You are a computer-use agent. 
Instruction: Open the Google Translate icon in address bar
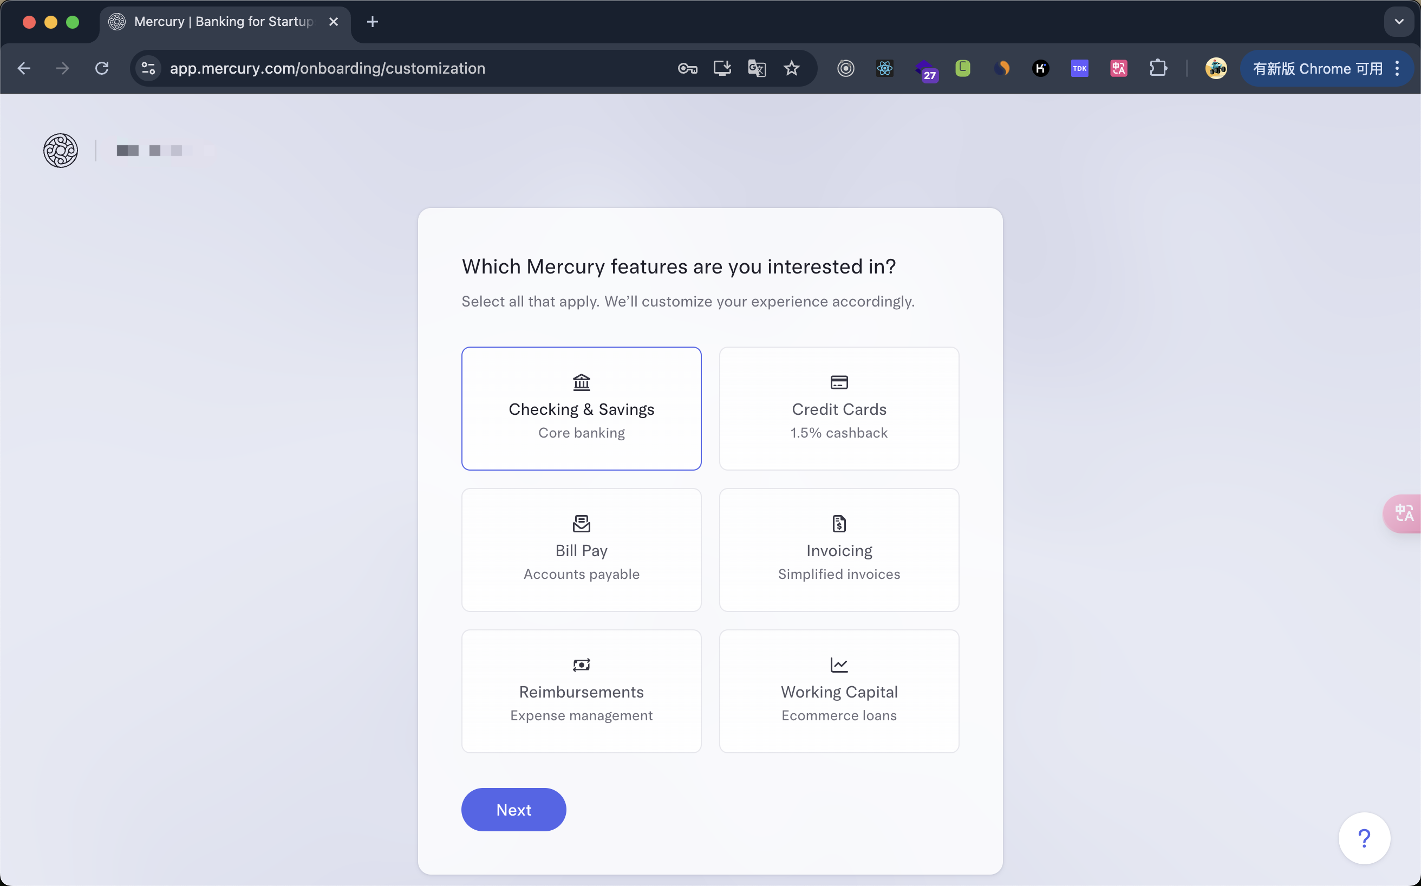click(757, 69)
